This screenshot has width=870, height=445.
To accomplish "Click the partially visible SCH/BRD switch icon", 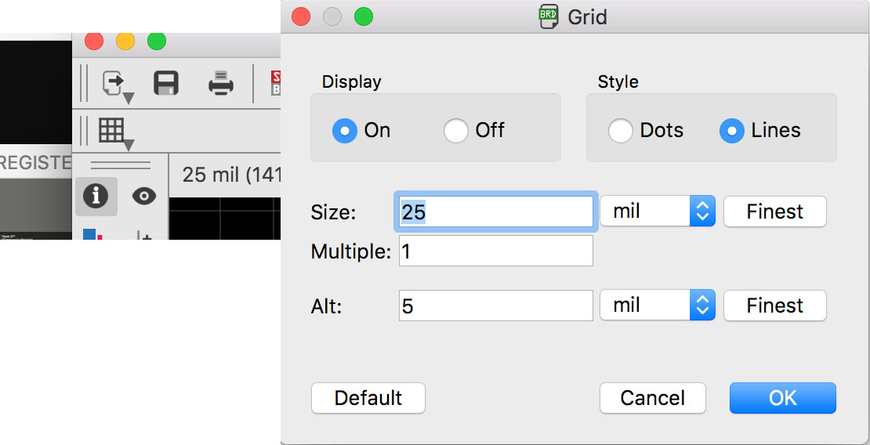I will point(275,84).
